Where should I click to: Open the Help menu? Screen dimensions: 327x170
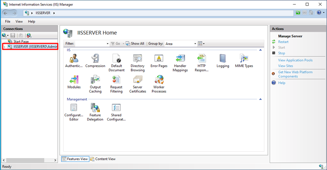[31, 21]
